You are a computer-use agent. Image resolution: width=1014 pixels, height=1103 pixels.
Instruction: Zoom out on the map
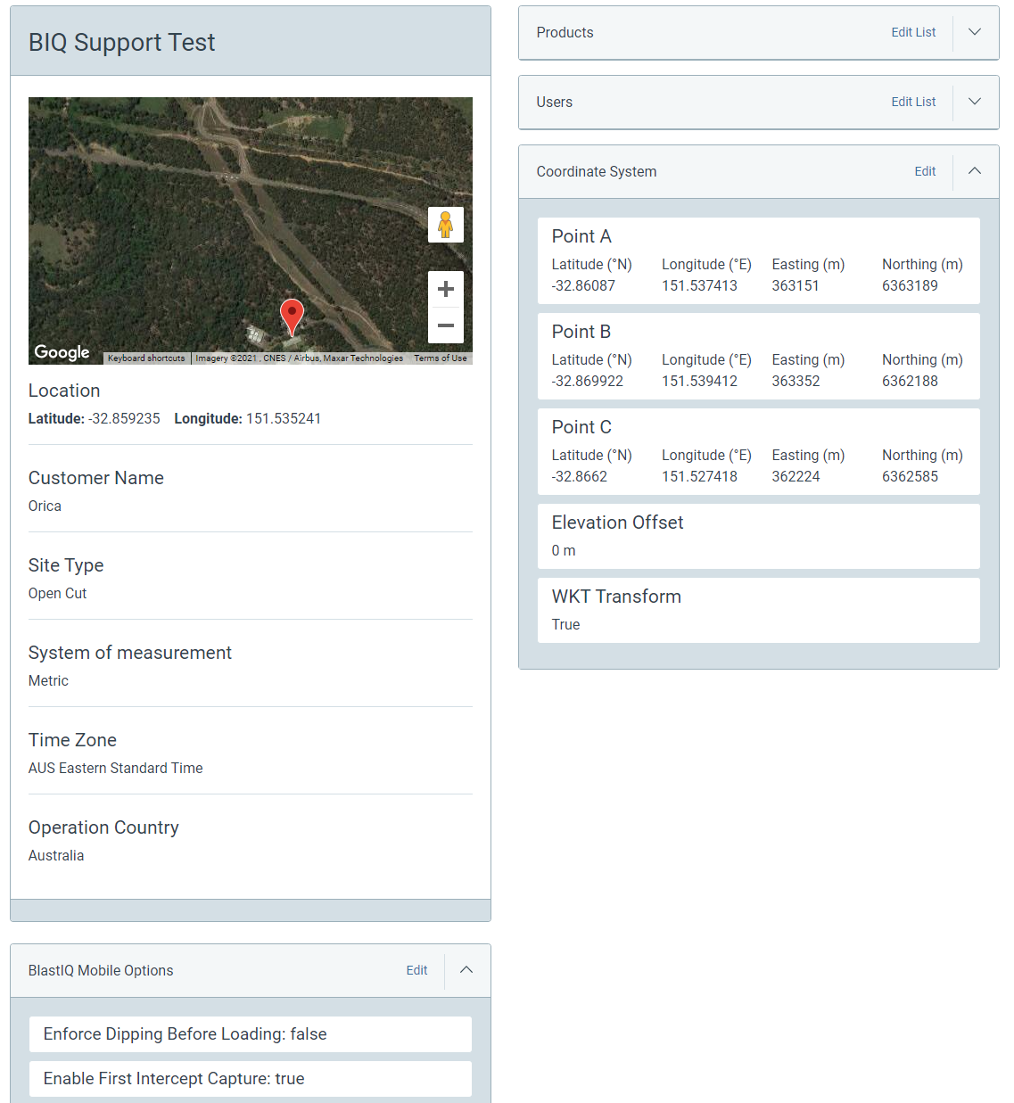(x=446, y=325)
